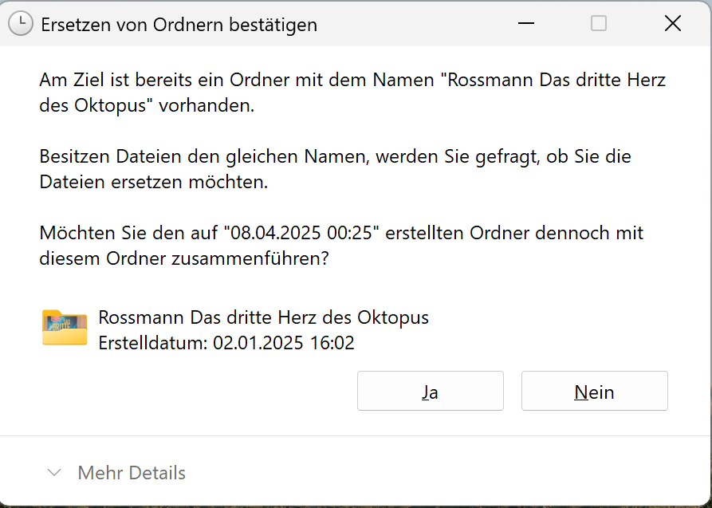Decline merging with the Nein button
The image size is (712, 508).
tap(594, 391)
